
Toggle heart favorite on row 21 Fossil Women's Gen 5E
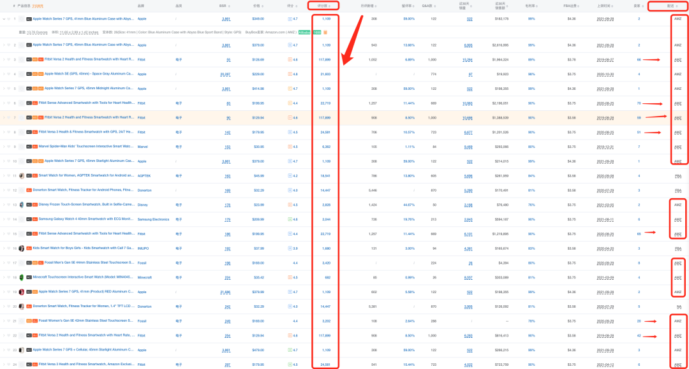[9, 321]
